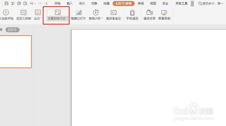Viewport: 226px width, 126px height.
Task: Open the 开始 tab
Action: point(57,4)
